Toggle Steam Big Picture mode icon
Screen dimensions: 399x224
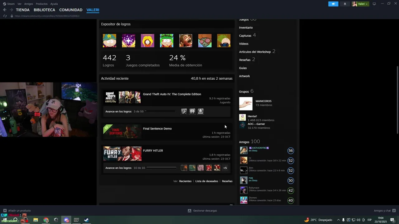pos(374,4)
